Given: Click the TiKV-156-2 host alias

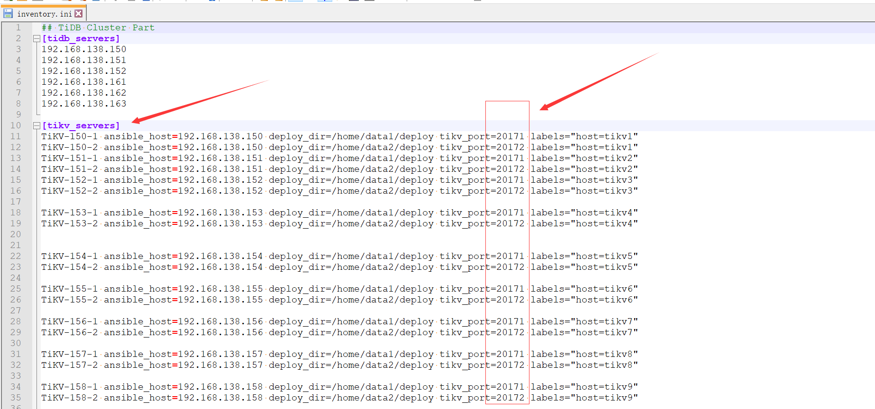Looking at the screenshot, I should click(x=70, y=332).
